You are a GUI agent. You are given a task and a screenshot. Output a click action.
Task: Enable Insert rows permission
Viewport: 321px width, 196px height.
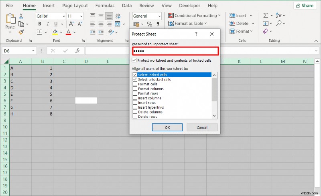[135, 103]
